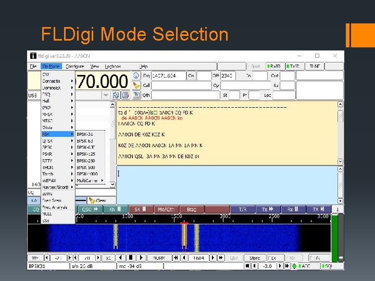Click single right arrow beside 1604
The width and height of the screenshot is (375, 281).
point(213,258)
